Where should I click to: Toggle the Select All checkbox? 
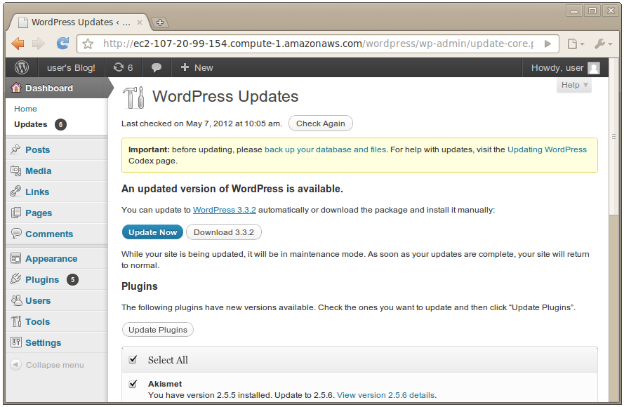point(133,360)
